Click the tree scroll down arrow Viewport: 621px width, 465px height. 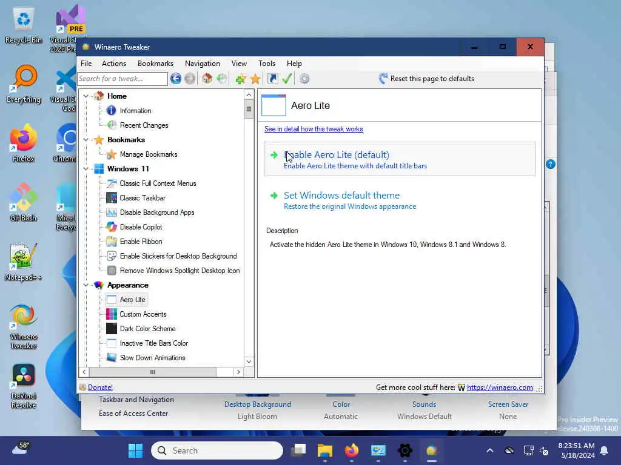249,361
